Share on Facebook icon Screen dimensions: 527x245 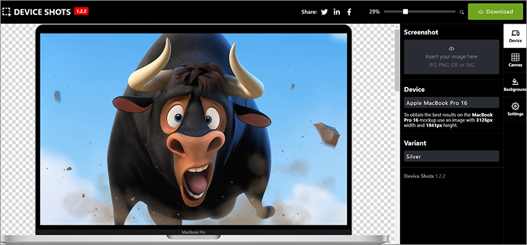349,12
